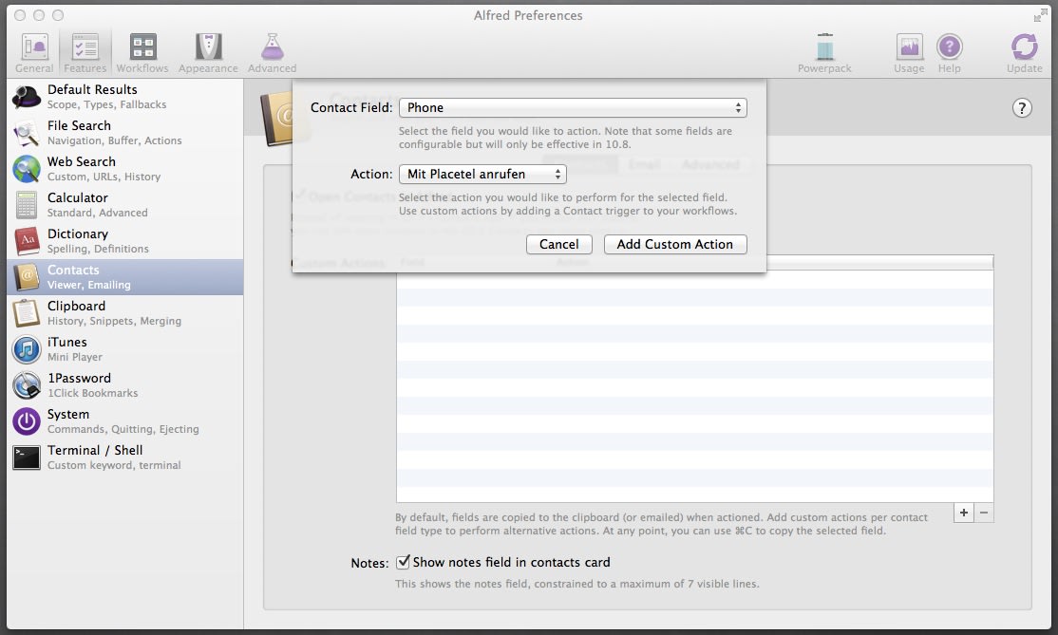Open the Action dropdown Mit Placetel anrufen

tap(482, 174)
